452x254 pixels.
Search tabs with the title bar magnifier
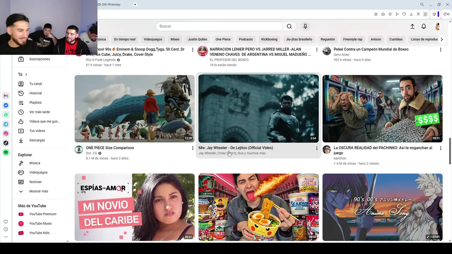click(x=422, y=5)
